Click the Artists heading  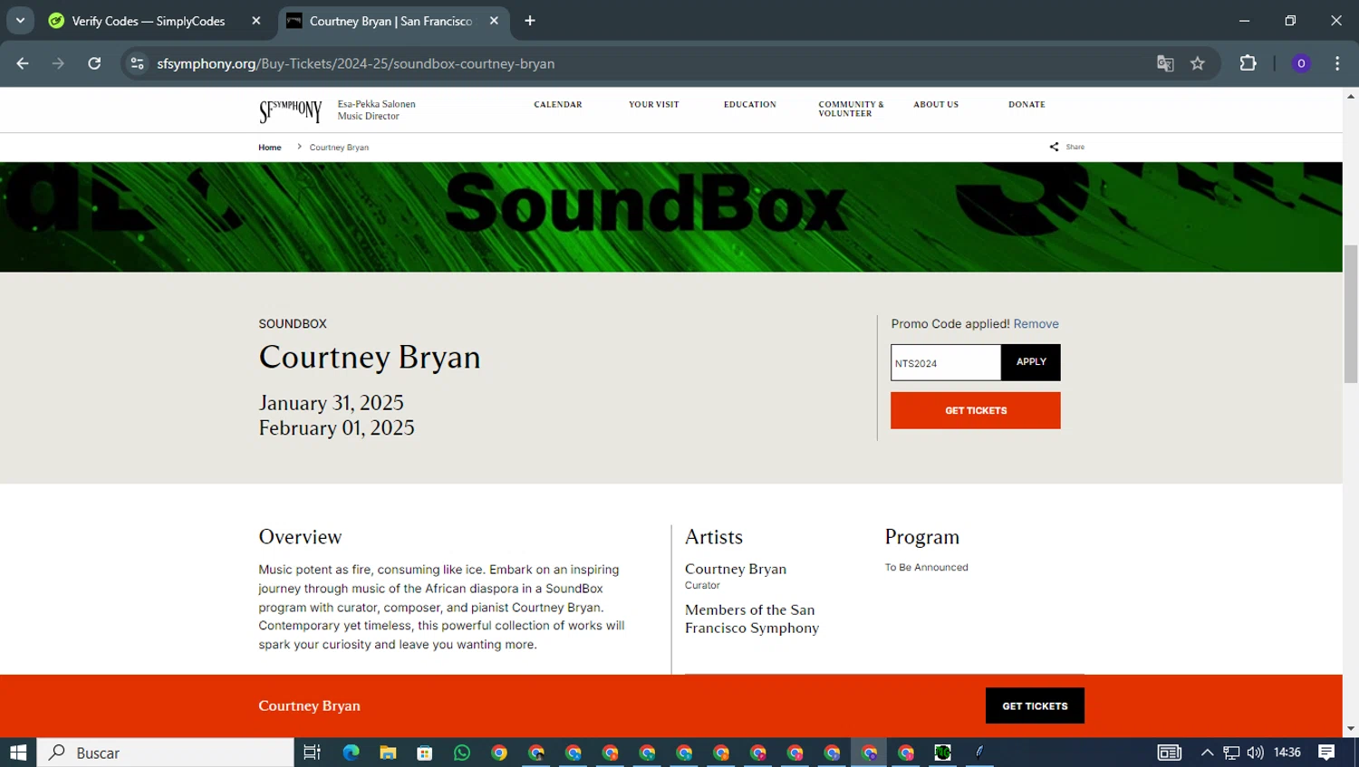pos(714,537)
